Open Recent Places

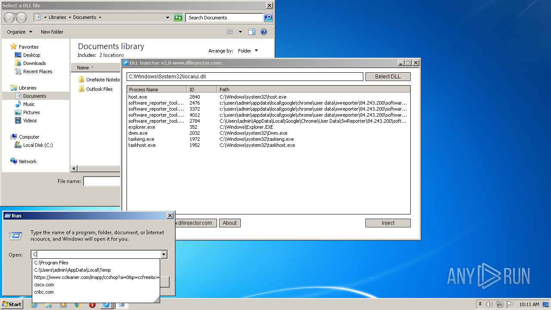(x=37, y=71)
